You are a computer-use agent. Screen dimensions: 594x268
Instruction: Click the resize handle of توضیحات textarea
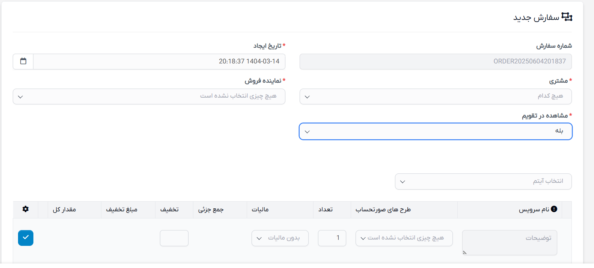point(464,253)
